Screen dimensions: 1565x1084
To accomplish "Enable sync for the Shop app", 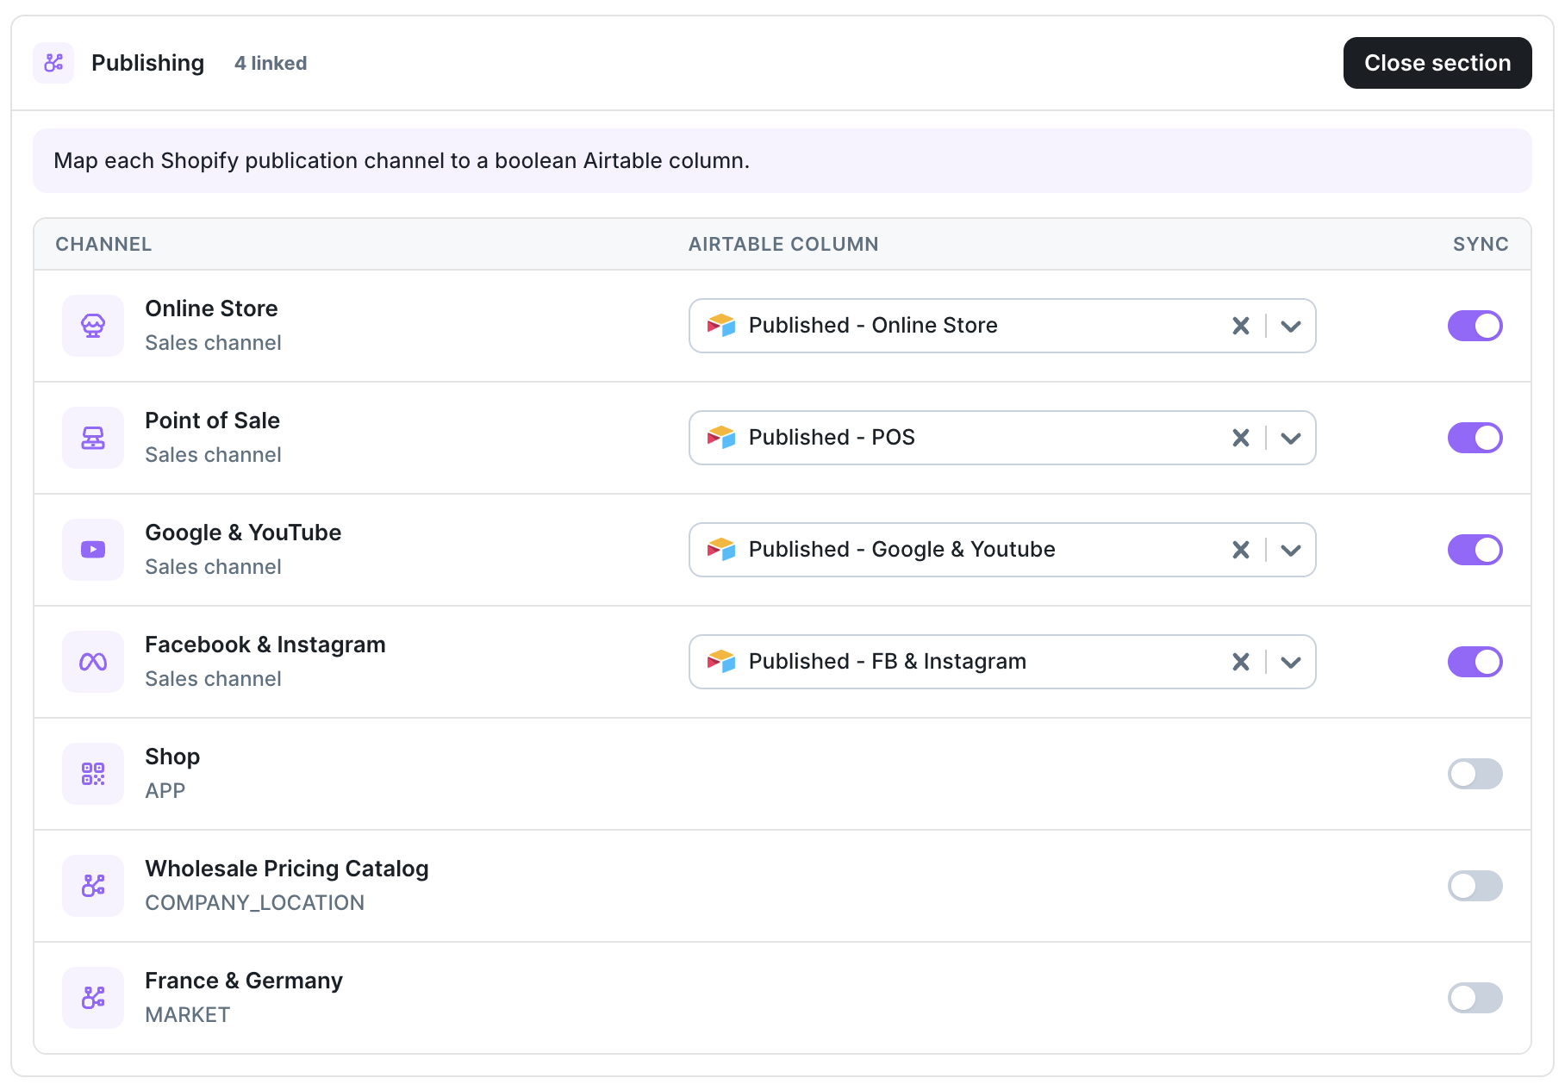I will point(1475,774).
